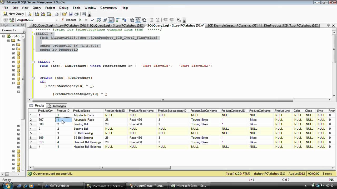
Task: Open the August2012 available databases dropdown
Action: pos(56,20)
